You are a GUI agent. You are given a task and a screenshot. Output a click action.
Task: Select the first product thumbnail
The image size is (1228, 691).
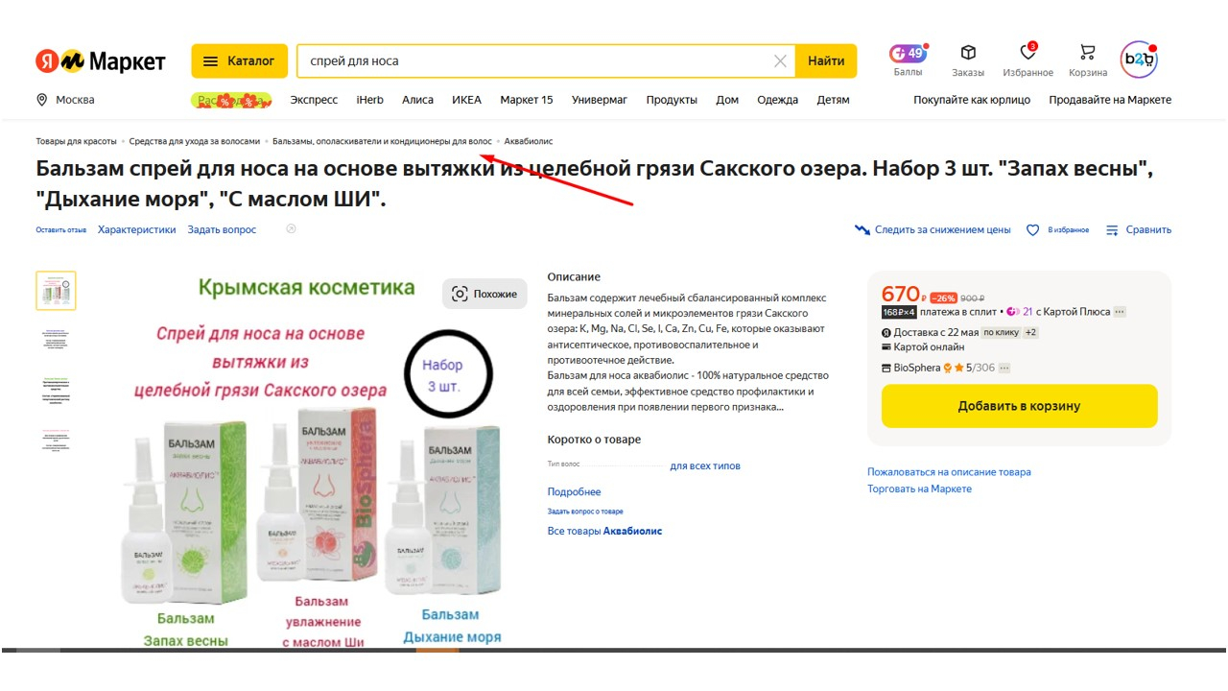(x=56, y=291)
